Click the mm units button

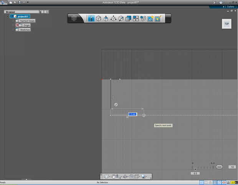click(x=219, y=167)
